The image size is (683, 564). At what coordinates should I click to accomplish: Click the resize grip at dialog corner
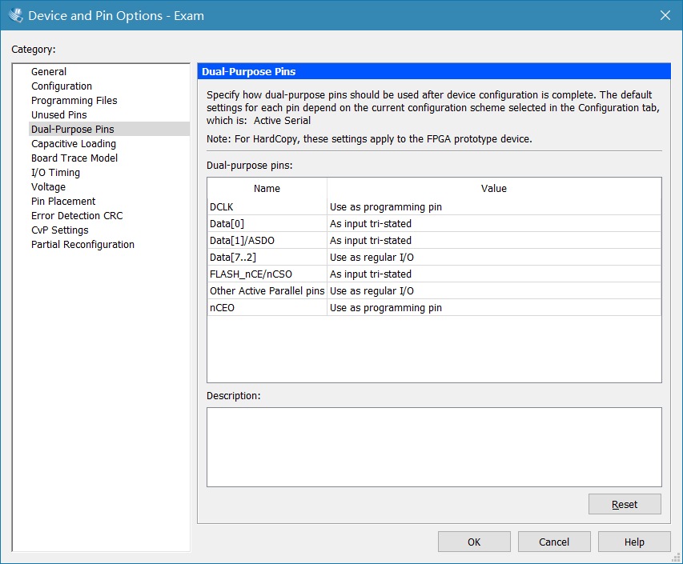(677, 558)
